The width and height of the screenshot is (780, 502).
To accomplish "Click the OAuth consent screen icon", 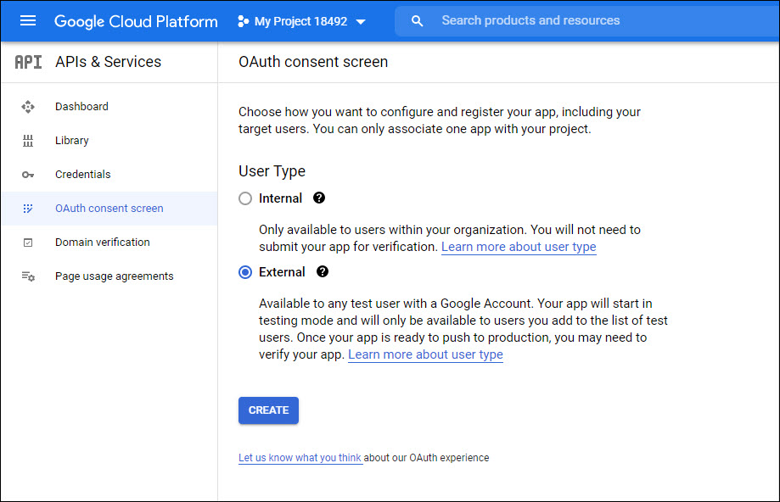I will pyautogui.click(x=28, y=209).
